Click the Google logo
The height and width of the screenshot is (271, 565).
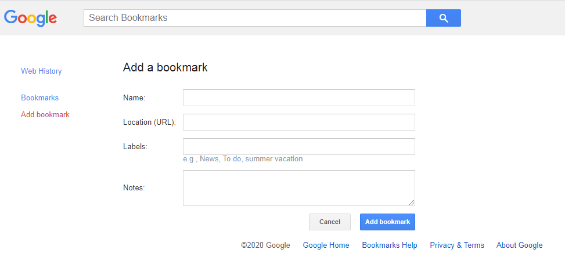click(30, 18)
